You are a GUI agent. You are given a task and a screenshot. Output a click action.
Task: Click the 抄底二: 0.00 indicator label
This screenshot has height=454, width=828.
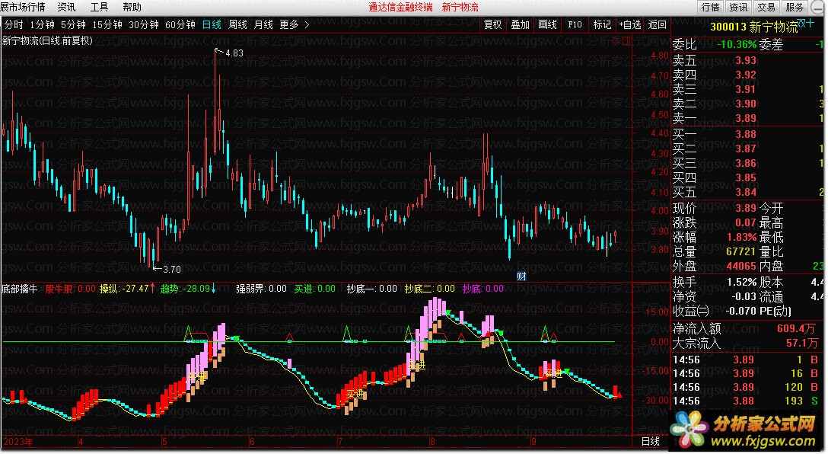pyautogui.click(x=430, y=289)
